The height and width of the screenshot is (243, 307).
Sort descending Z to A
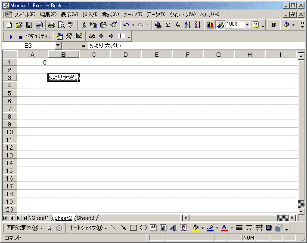point(197,25)
